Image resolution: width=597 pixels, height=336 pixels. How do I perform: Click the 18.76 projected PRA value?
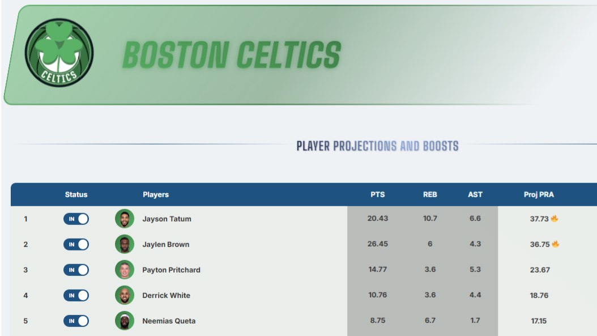539,295
